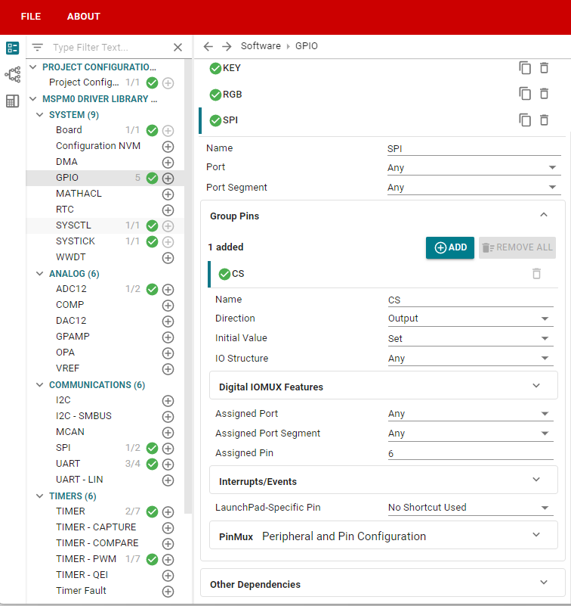This screenshot has width=571, height=606.
Task: Open the FILE menu
Action: (31, 17)
